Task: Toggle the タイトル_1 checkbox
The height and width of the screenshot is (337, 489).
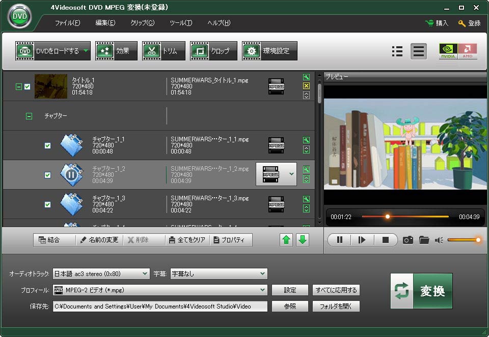Action: coord(28,86)
